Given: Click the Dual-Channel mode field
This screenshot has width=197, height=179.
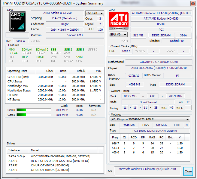Looking at the screenshot, I should [148, 102].
